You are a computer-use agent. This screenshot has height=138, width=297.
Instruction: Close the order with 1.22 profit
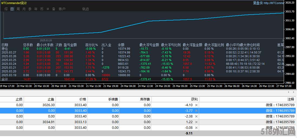196,122
